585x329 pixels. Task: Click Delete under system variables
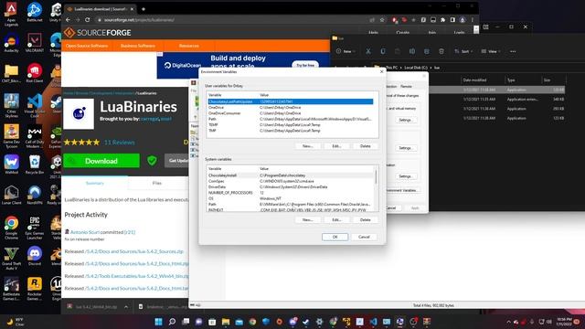(366, 219)
